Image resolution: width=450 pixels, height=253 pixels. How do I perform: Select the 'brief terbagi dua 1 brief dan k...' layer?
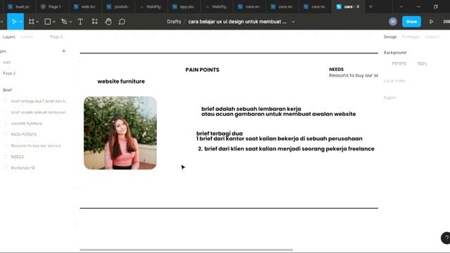[39, 101]
